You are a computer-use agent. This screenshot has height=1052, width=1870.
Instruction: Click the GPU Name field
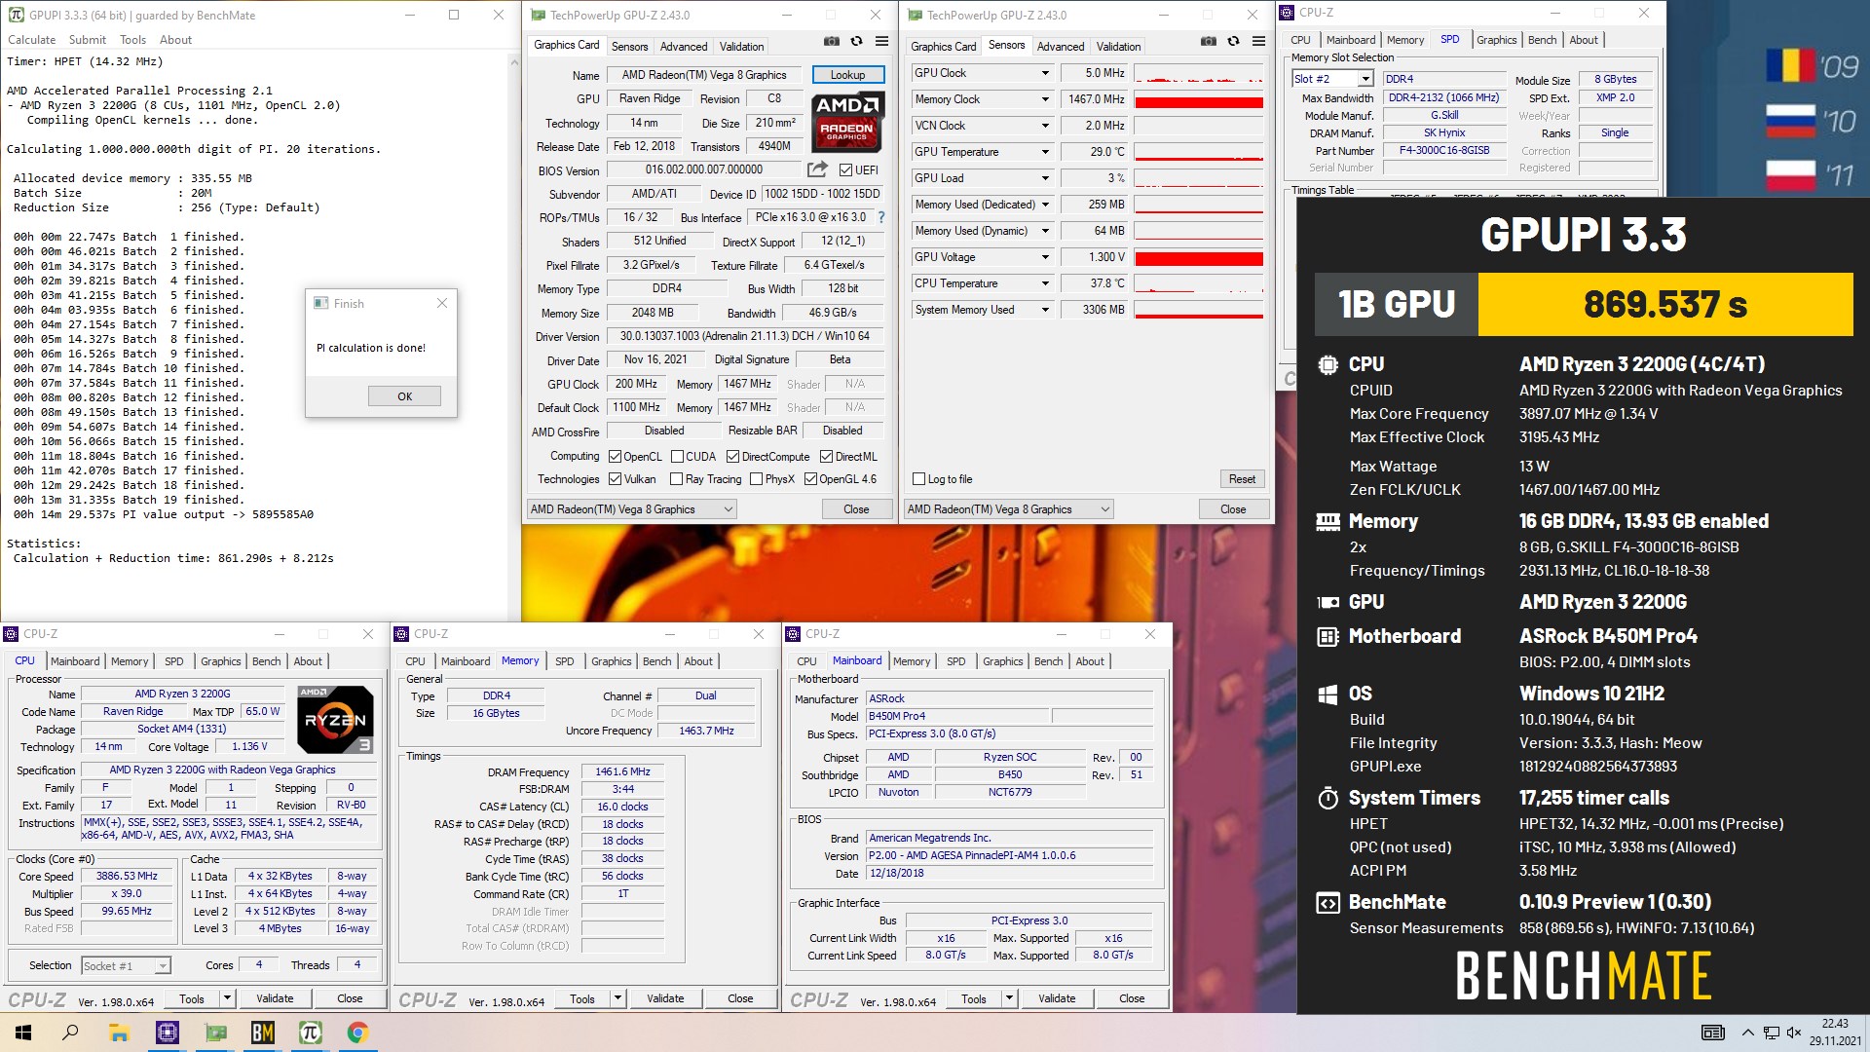pyautogui.click(x=704, y=75)
